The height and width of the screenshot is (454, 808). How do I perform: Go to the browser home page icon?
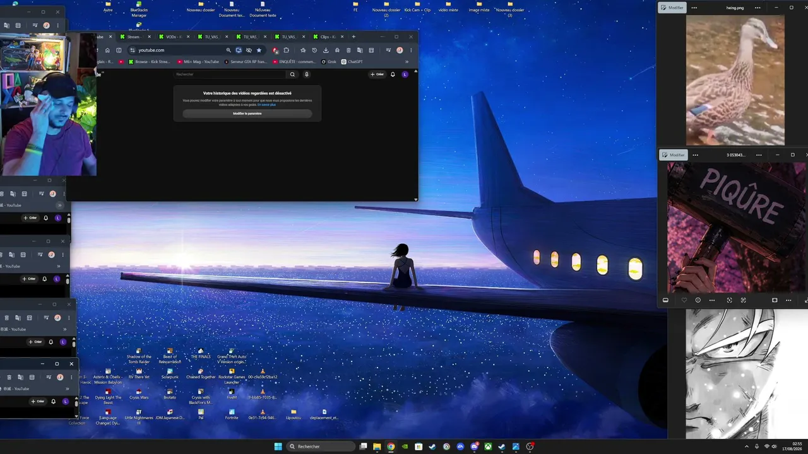coord(107,50)
